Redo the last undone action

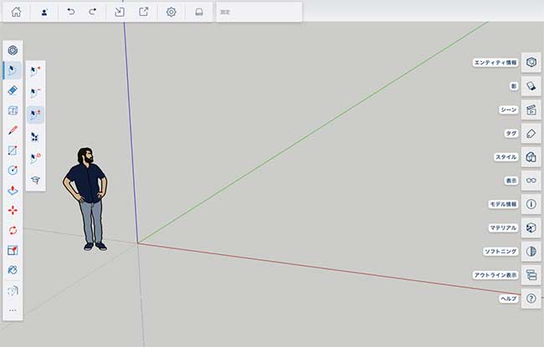pos(93,12)
